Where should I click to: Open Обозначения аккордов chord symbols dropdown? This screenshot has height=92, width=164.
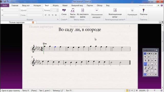pyautogui.click(x=97, y=13)
